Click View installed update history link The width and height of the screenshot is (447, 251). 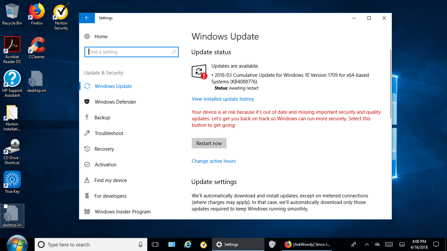click(x=223, y=99)
